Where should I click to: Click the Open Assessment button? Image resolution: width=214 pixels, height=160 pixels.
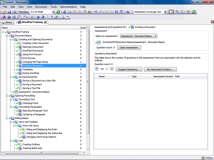(x=129, y=47)
